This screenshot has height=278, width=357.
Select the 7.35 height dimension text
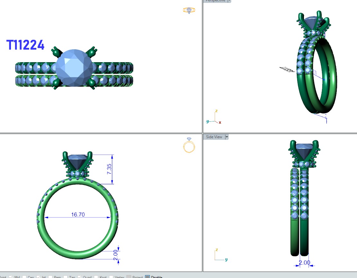pyautogui.click(x=109, y=169)
